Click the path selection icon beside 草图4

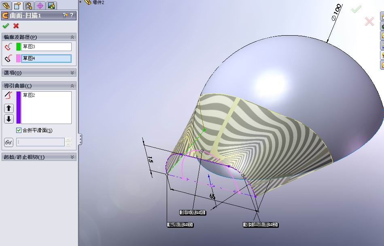(x=8, y=58)
